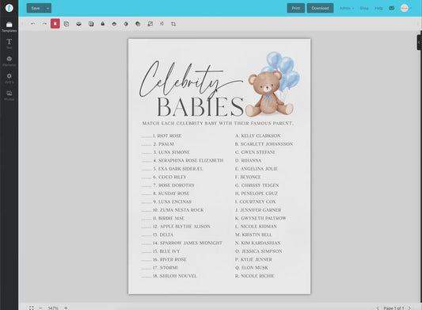The image size is (422, 310).
Task: Click the page number icon in the toolbar
Action: tap(91, 24)
